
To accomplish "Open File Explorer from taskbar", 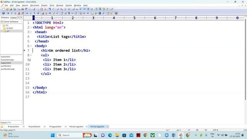I will pos(117,135).
